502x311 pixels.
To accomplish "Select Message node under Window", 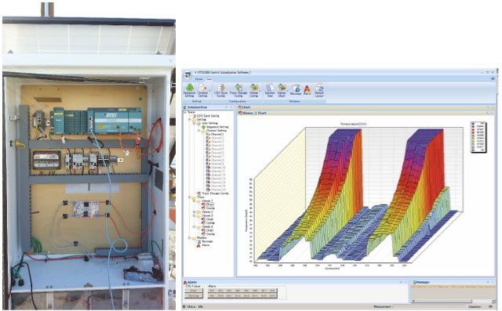I will tap(205, 241).
